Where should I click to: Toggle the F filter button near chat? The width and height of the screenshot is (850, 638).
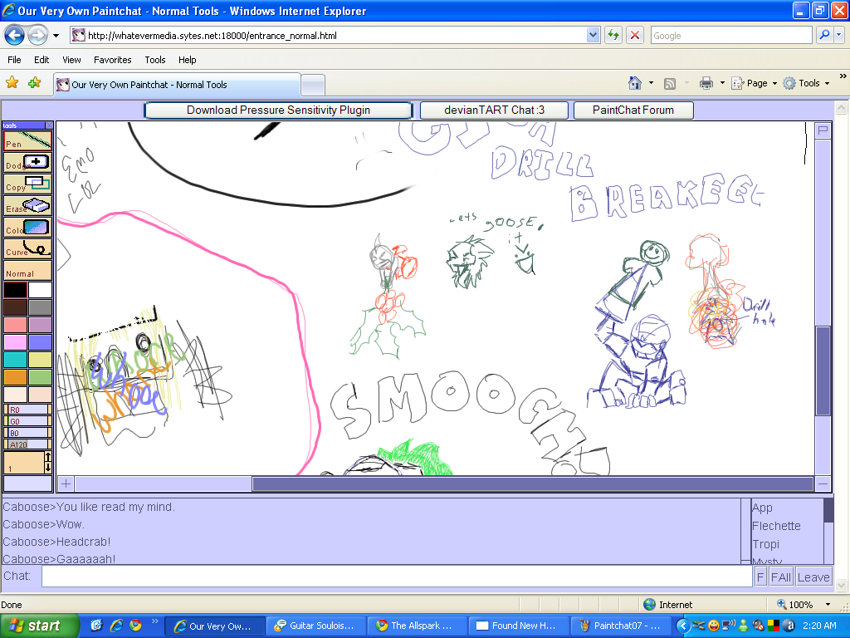pyautogui.click(x=759, y=576)
